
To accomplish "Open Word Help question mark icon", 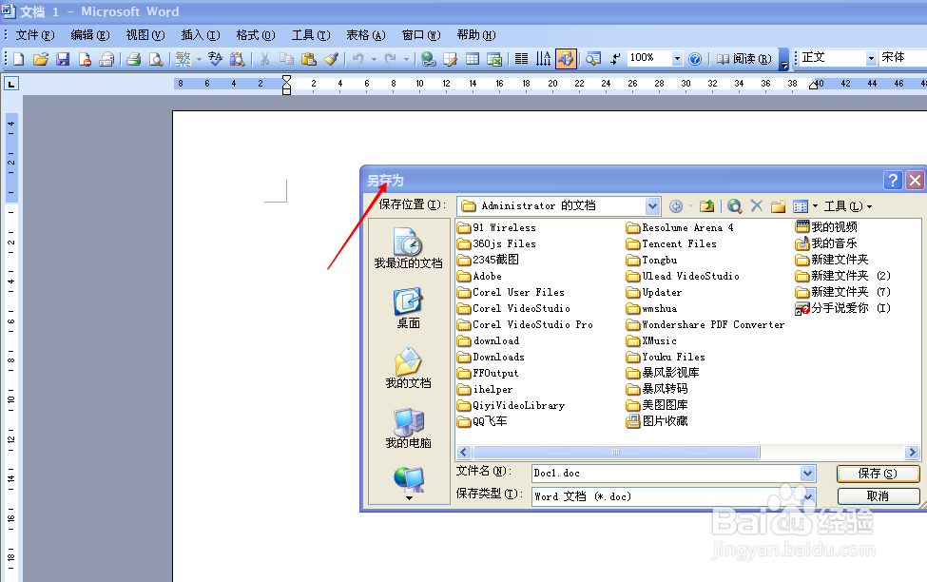I will 695,59.
